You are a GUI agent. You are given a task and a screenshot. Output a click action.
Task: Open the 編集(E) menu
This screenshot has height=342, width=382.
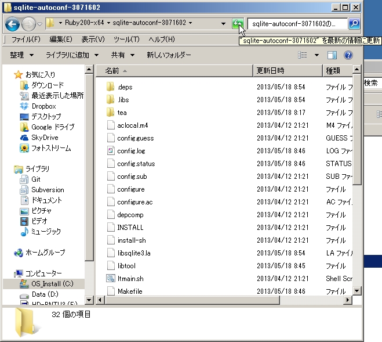[61, 39]
